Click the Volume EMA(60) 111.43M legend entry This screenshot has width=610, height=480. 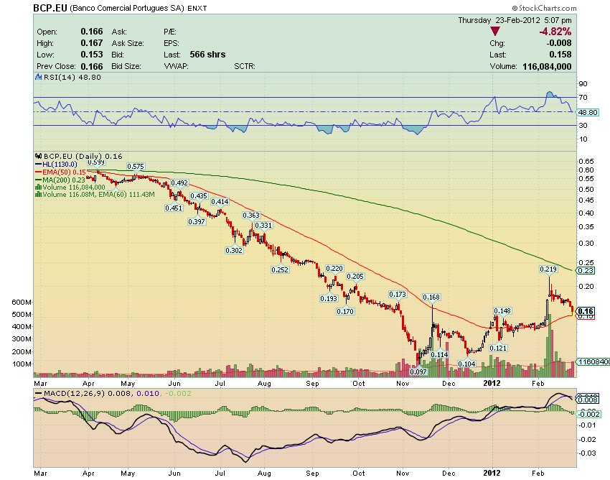click(95, 195)
